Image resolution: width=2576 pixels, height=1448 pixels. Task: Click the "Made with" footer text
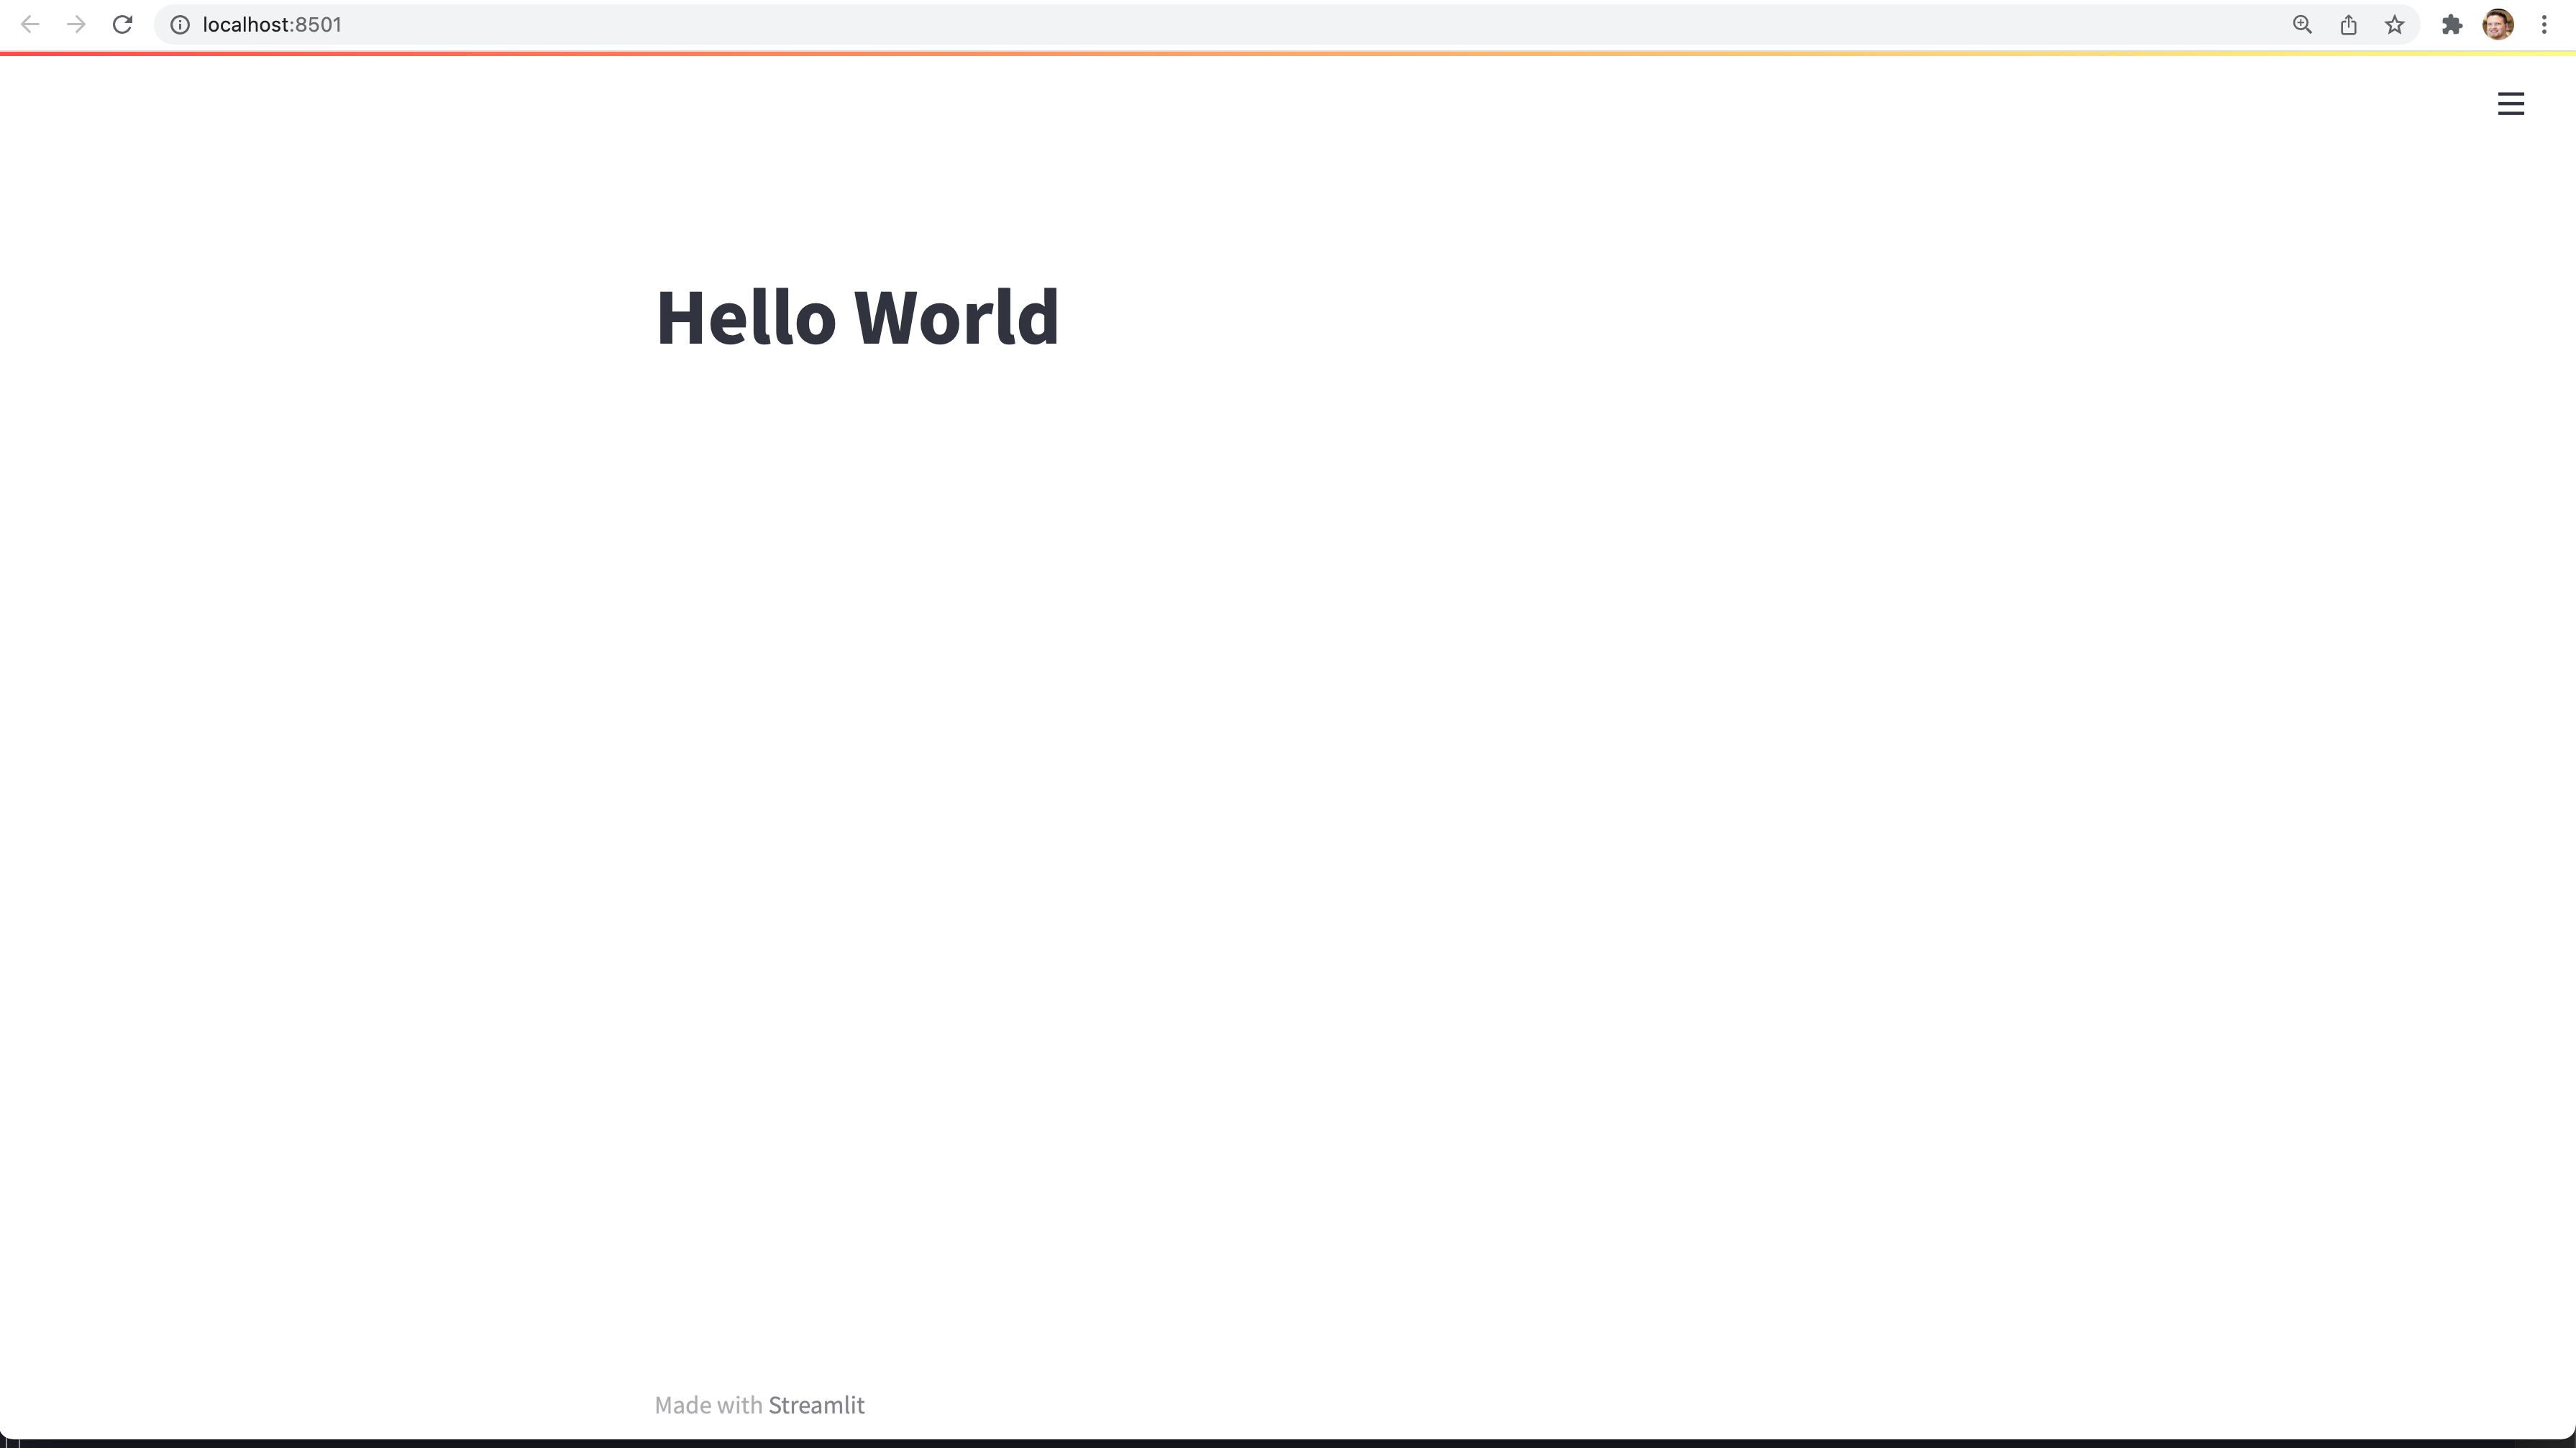pos(708,1405)
